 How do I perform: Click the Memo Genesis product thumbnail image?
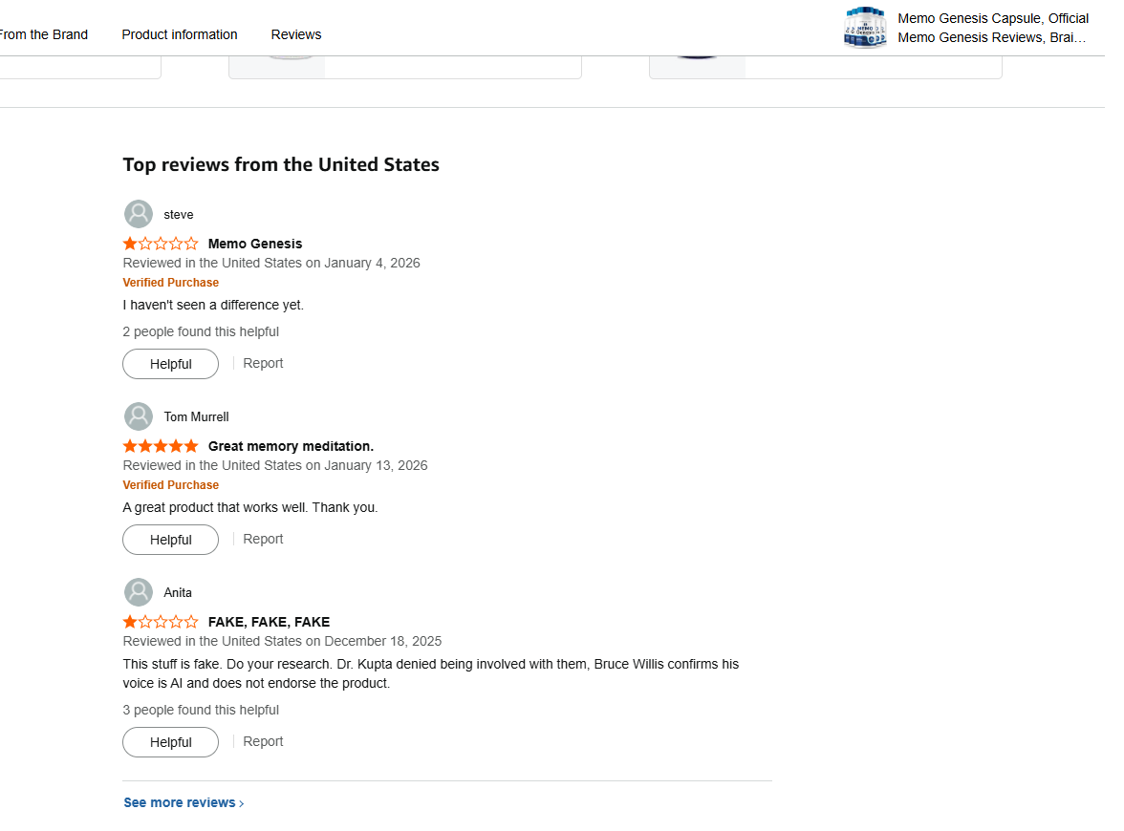point(865,28)
